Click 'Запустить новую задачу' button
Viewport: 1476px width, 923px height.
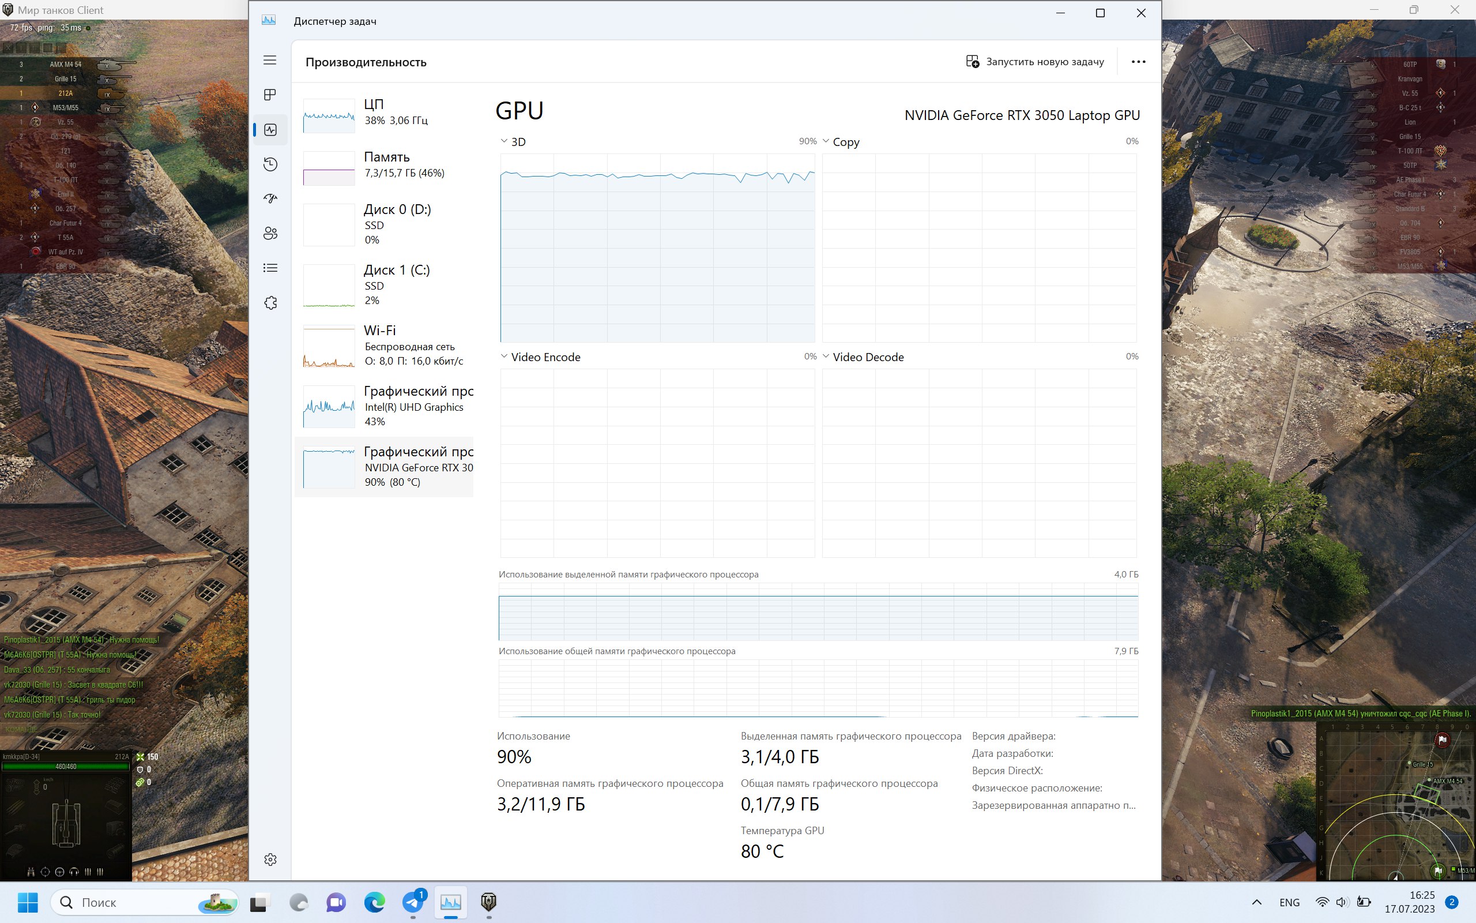pyautogui.click(x=1035, y=62)
